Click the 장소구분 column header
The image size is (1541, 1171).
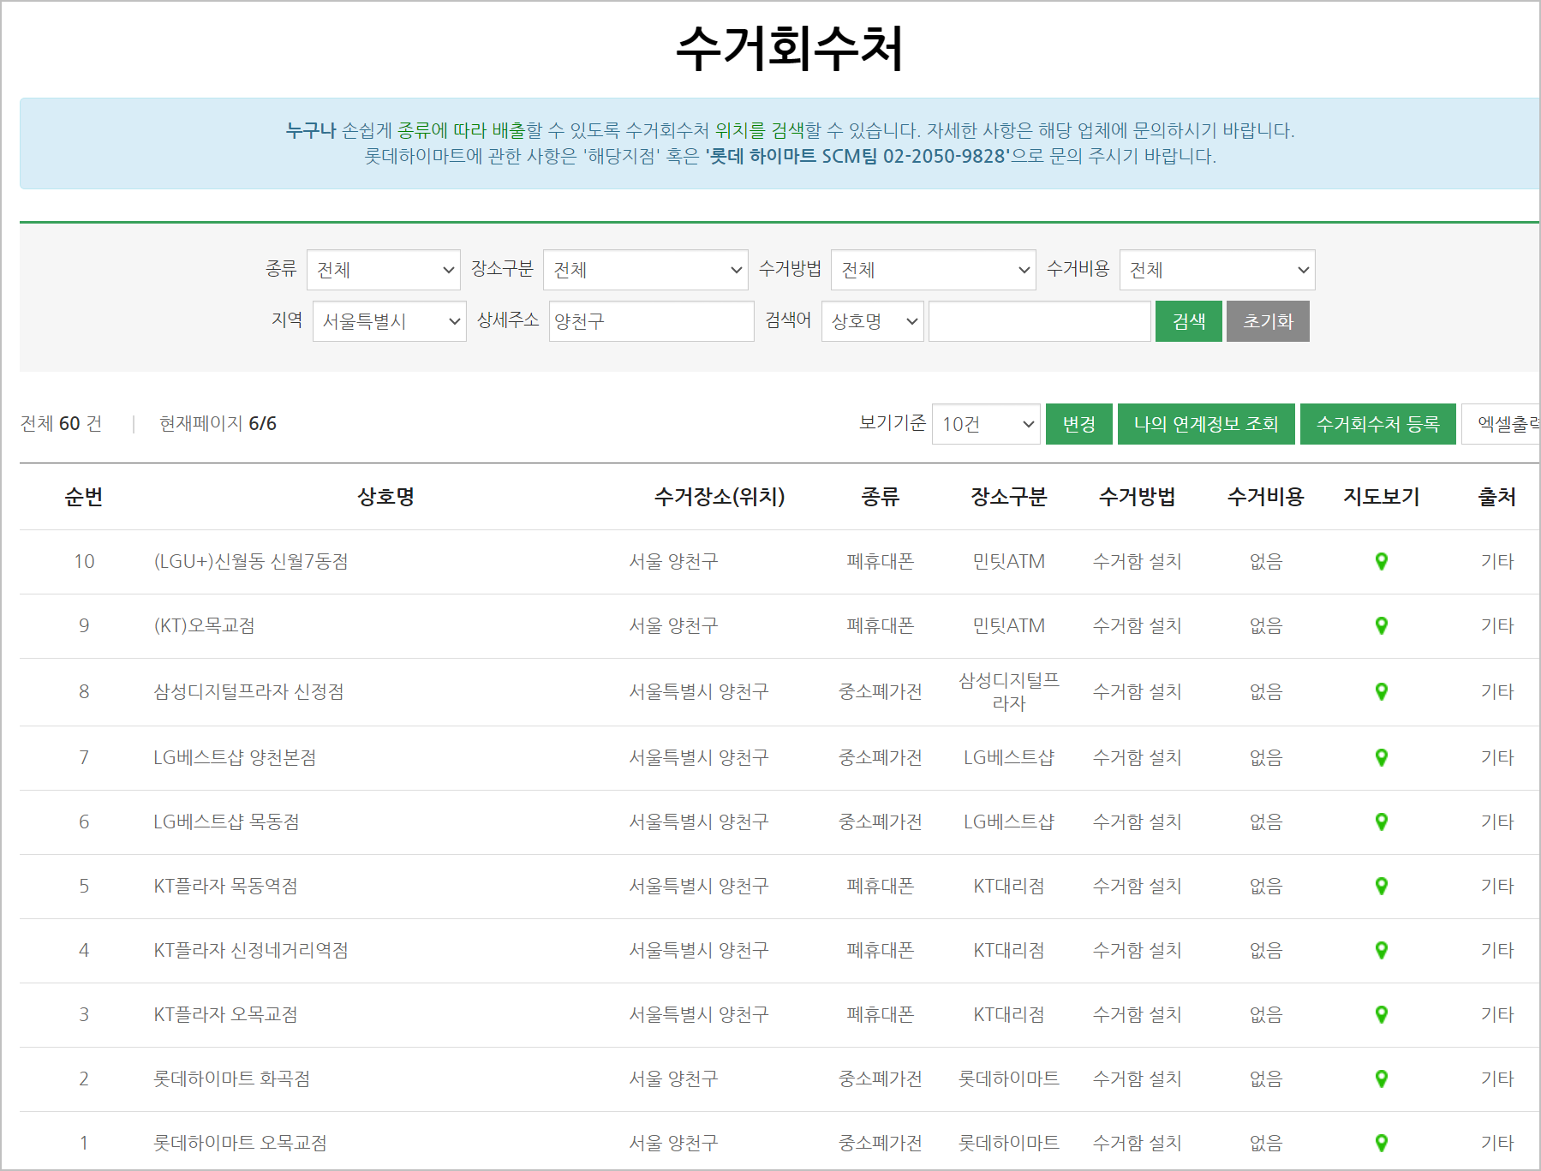click(x=1008, y=497)
